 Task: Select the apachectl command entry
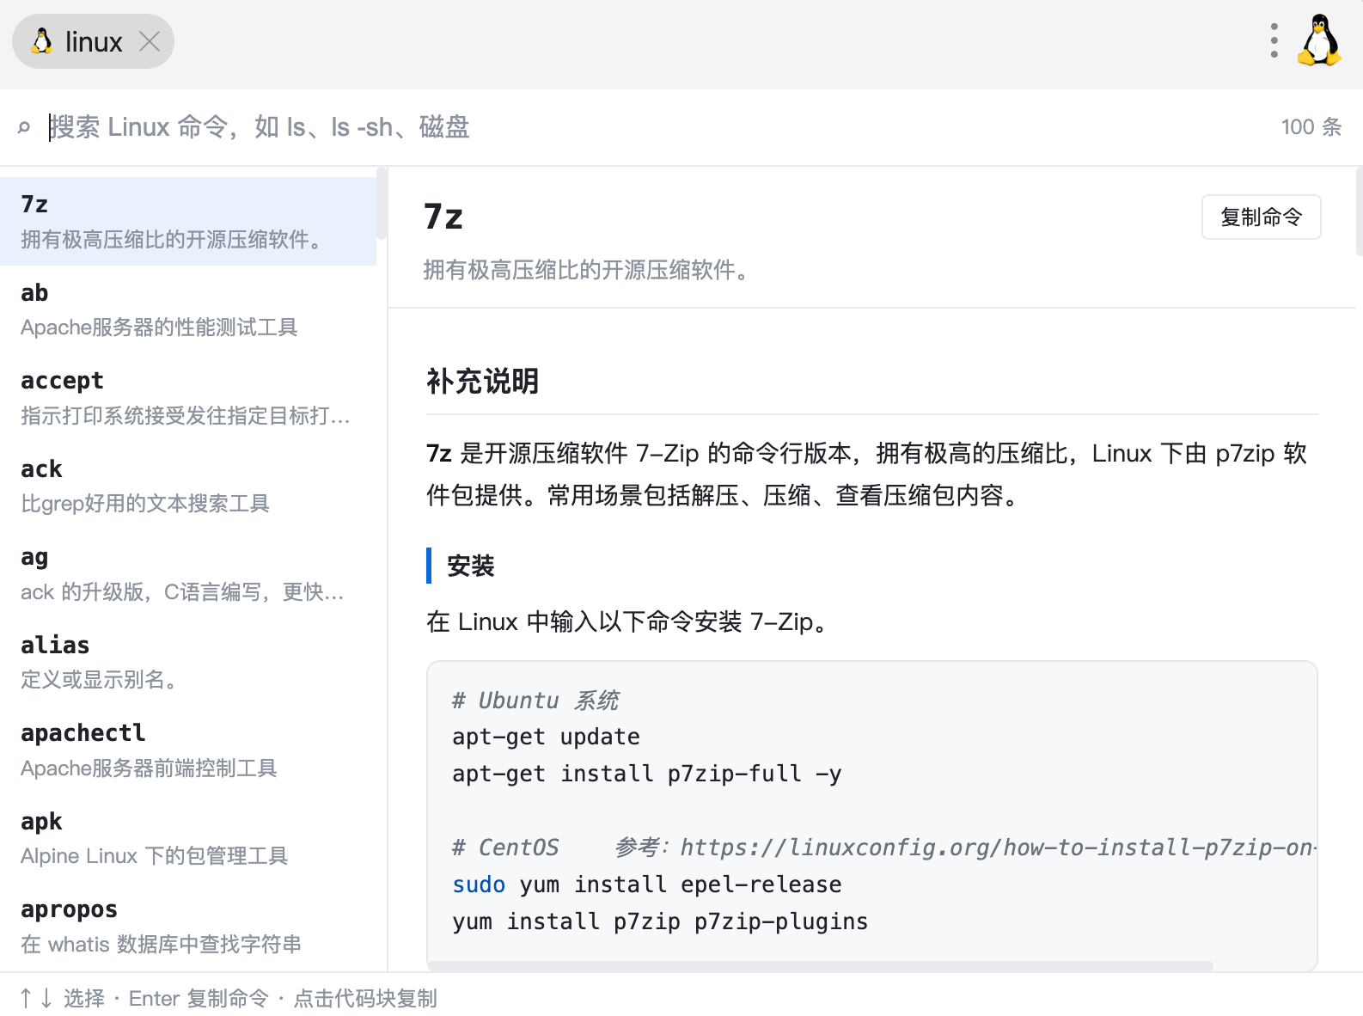(188, 750)
